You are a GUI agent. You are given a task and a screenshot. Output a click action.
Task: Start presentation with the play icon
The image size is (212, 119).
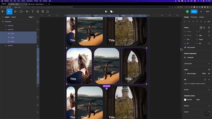201,12
